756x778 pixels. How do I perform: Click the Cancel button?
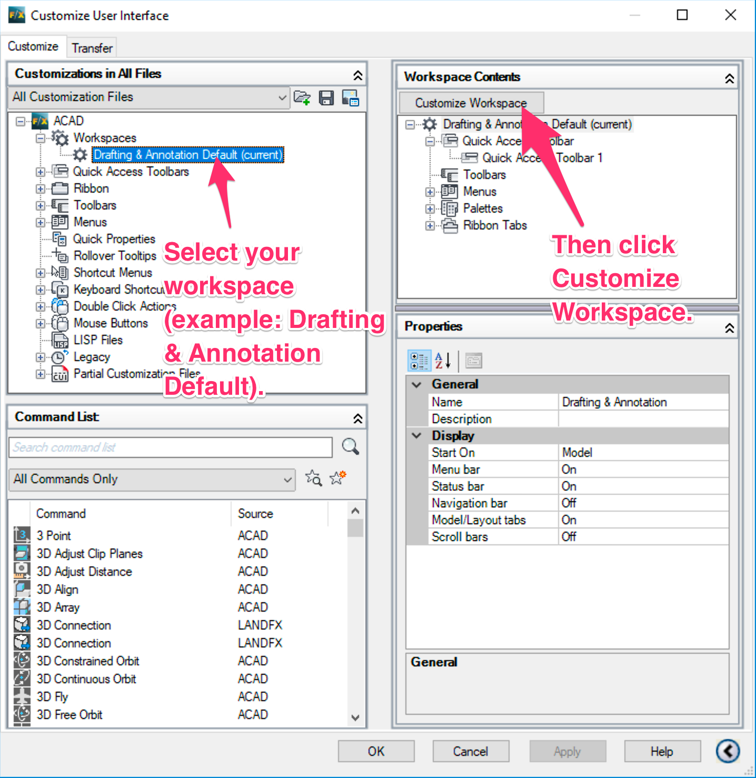[471, 751]
